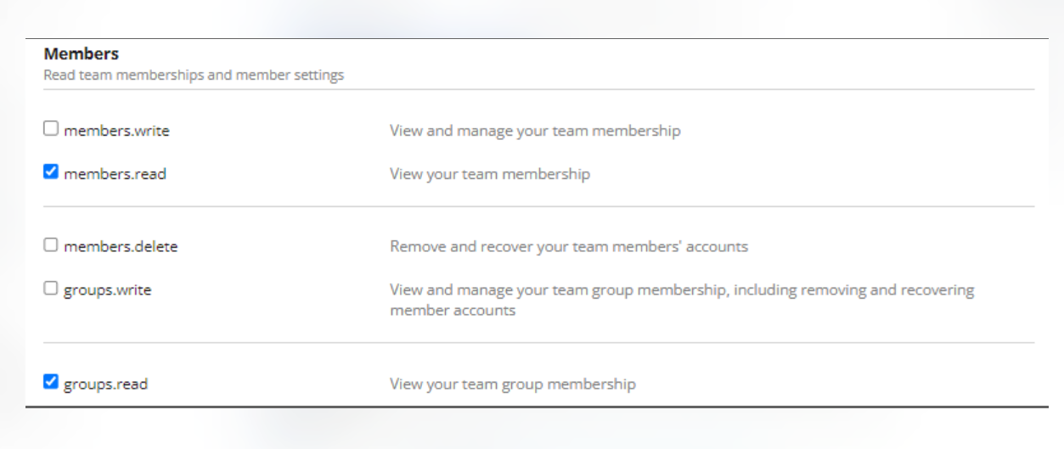Uncheck the members.read checkbox
1064x449 pixels.
pyautogui.click(x=51, y=172)
